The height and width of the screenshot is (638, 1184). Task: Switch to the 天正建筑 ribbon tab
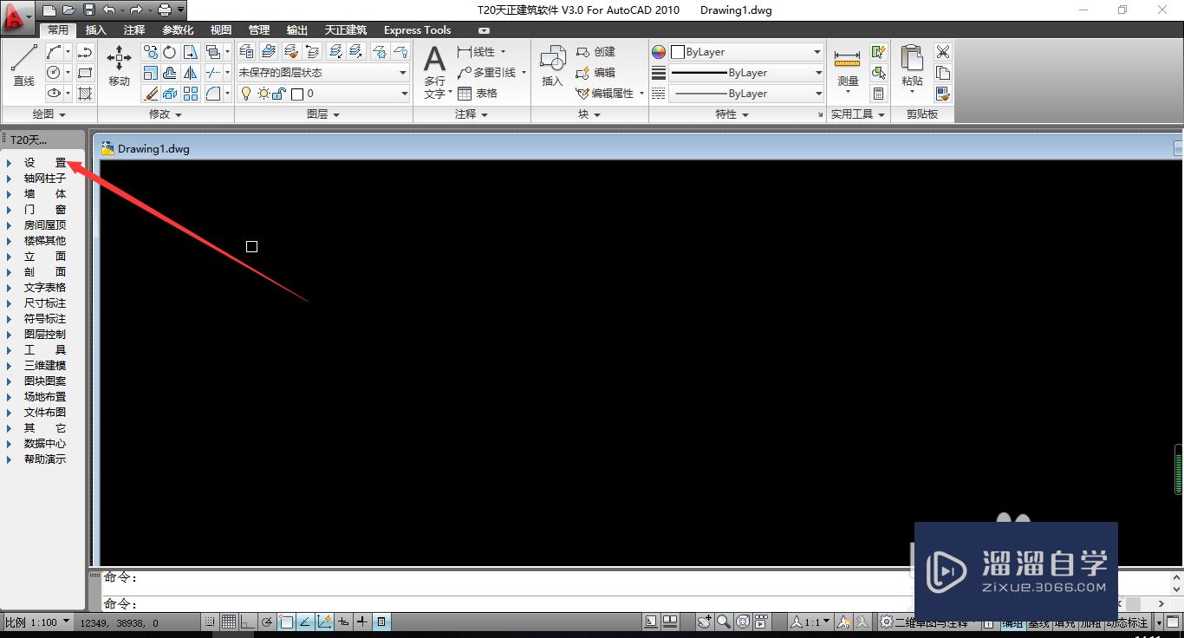pos(346,30)
